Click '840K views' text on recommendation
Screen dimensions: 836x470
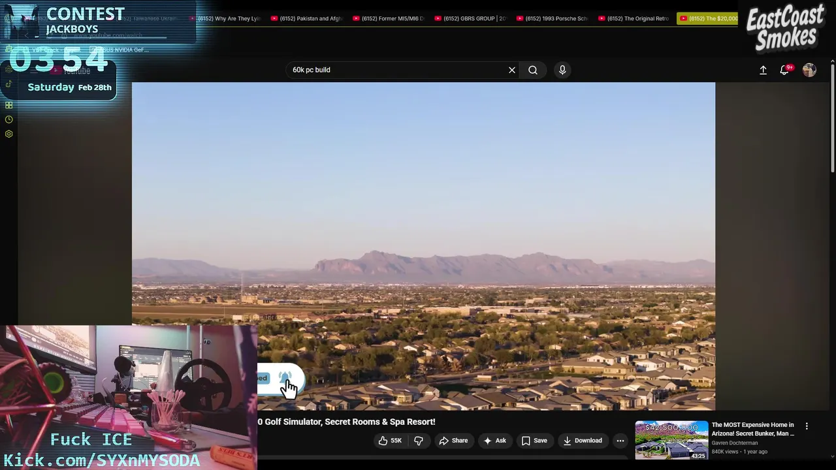point(726,452)
